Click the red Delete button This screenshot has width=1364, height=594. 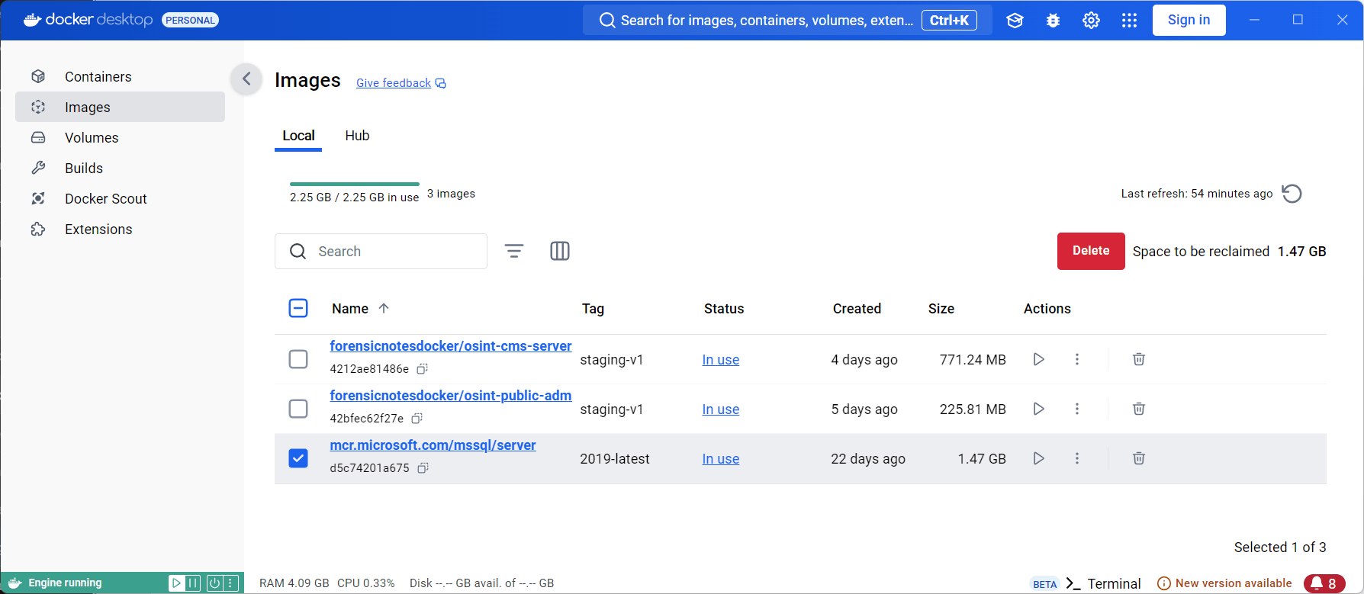(1091, 251)
